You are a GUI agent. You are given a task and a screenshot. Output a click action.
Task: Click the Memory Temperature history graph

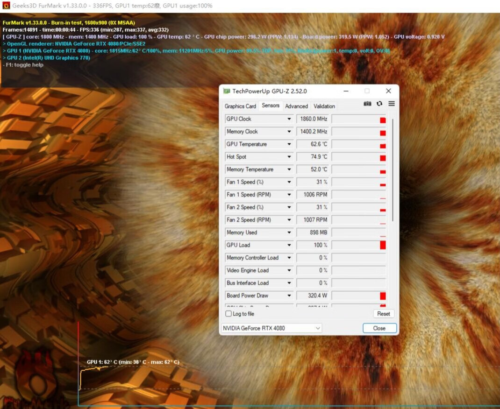359,169
